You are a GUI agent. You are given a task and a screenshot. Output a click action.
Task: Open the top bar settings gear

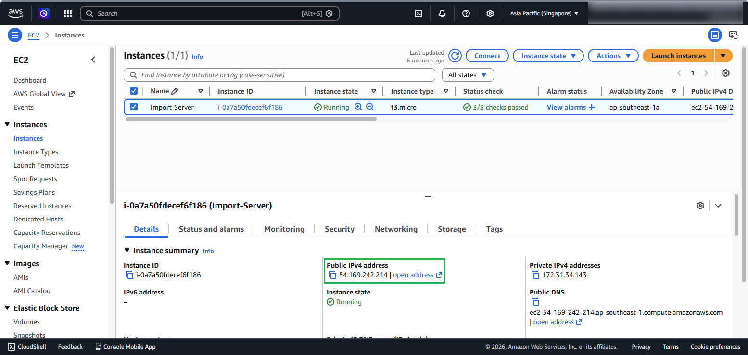point(490,13)
